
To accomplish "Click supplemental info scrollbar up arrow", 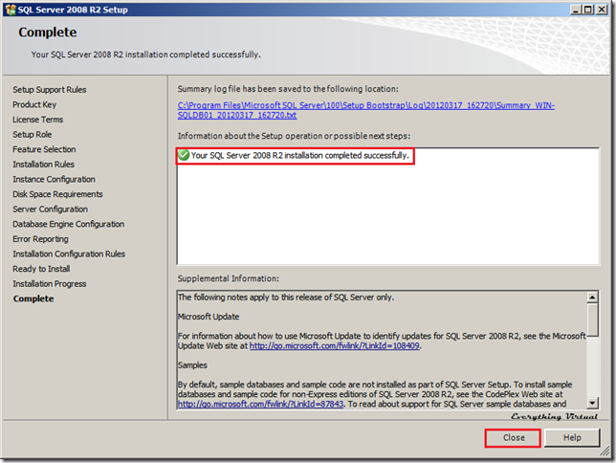I will pyautogui.click(x=592, y=298).
